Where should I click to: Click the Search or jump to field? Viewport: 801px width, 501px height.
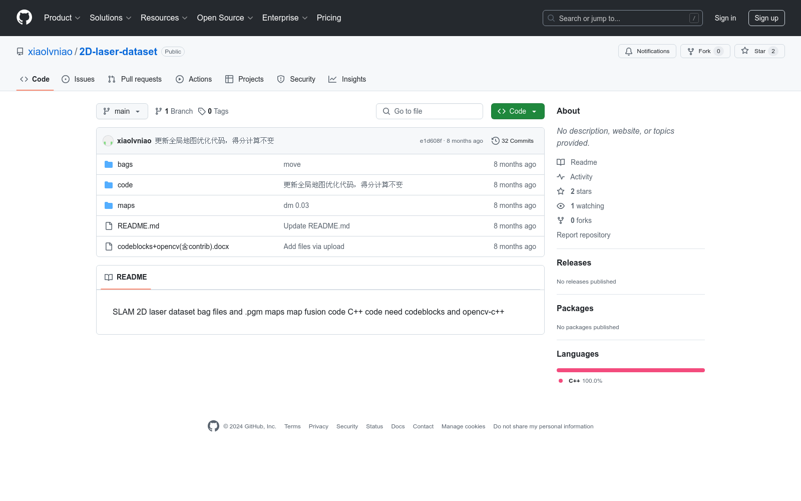coord(623,18)
